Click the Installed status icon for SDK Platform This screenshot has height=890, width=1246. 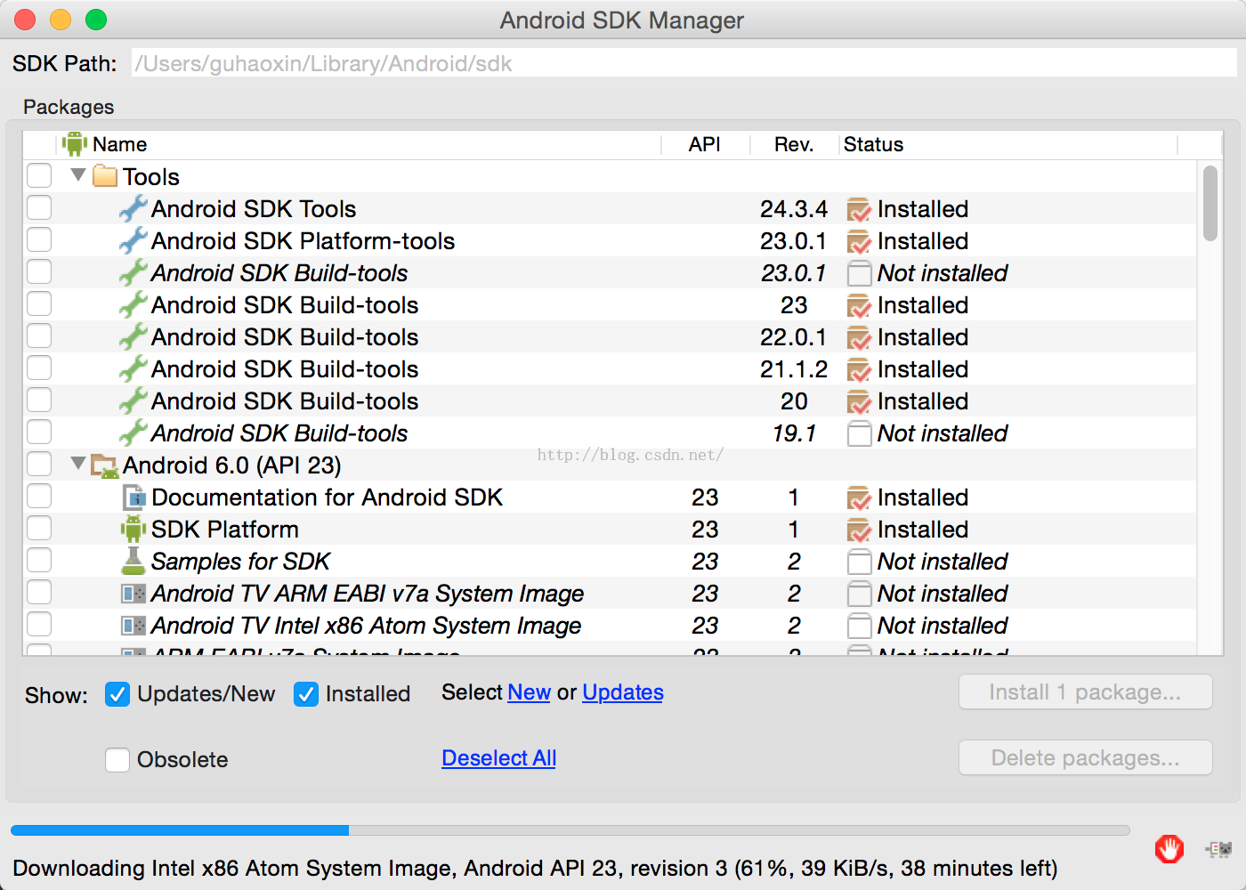click(859, 530)
